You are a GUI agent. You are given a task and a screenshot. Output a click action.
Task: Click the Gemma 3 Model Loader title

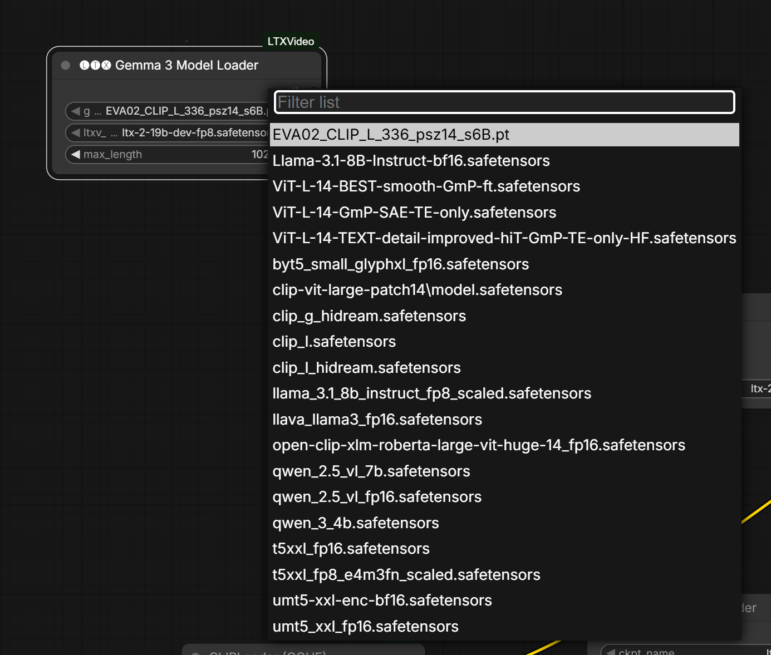[x=187, y=65]
